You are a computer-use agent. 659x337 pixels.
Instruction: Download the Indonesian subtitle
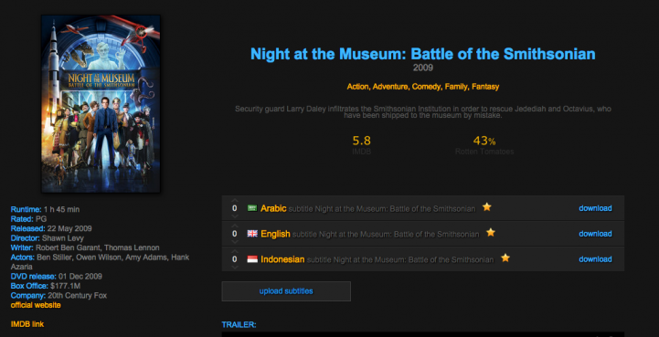pyautogui.click(x=595, y=259)
